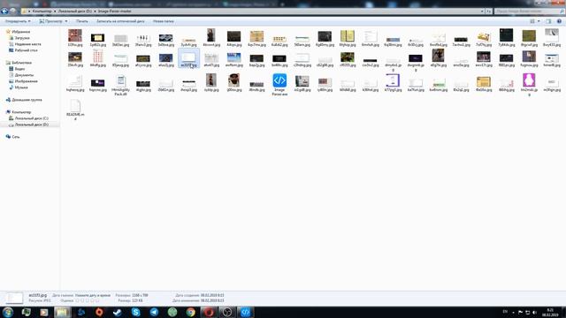Click the File Explorer taskbar icon

click(62, 312)
